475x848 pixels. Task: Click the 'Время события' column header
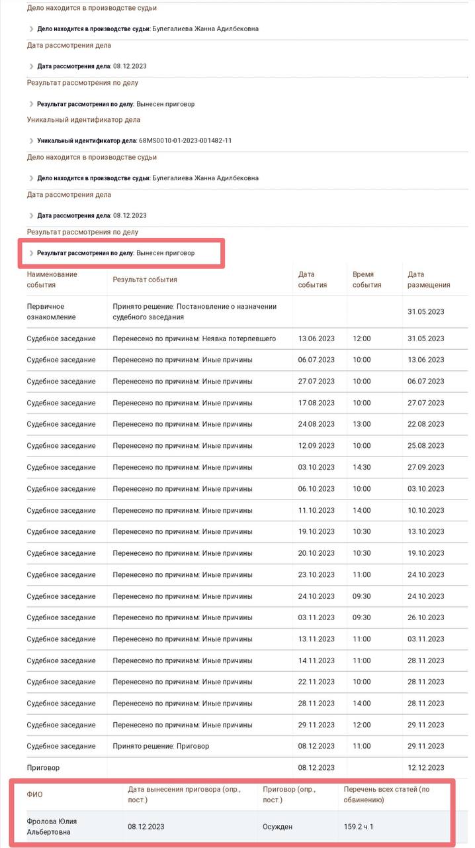click(367, 280)
